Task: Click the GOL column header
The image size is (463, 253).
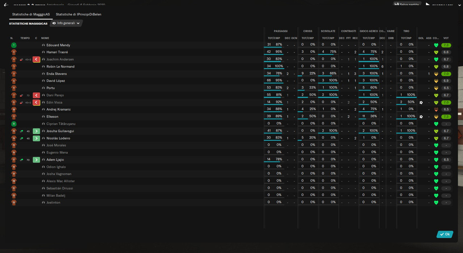Action: [421, 38]
